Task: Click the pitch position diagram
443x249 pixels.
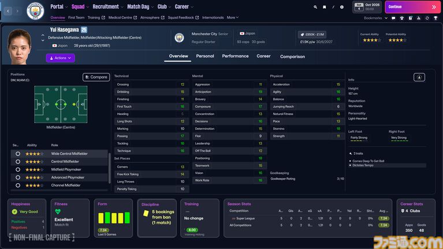Action: click(x=60, y=103)
